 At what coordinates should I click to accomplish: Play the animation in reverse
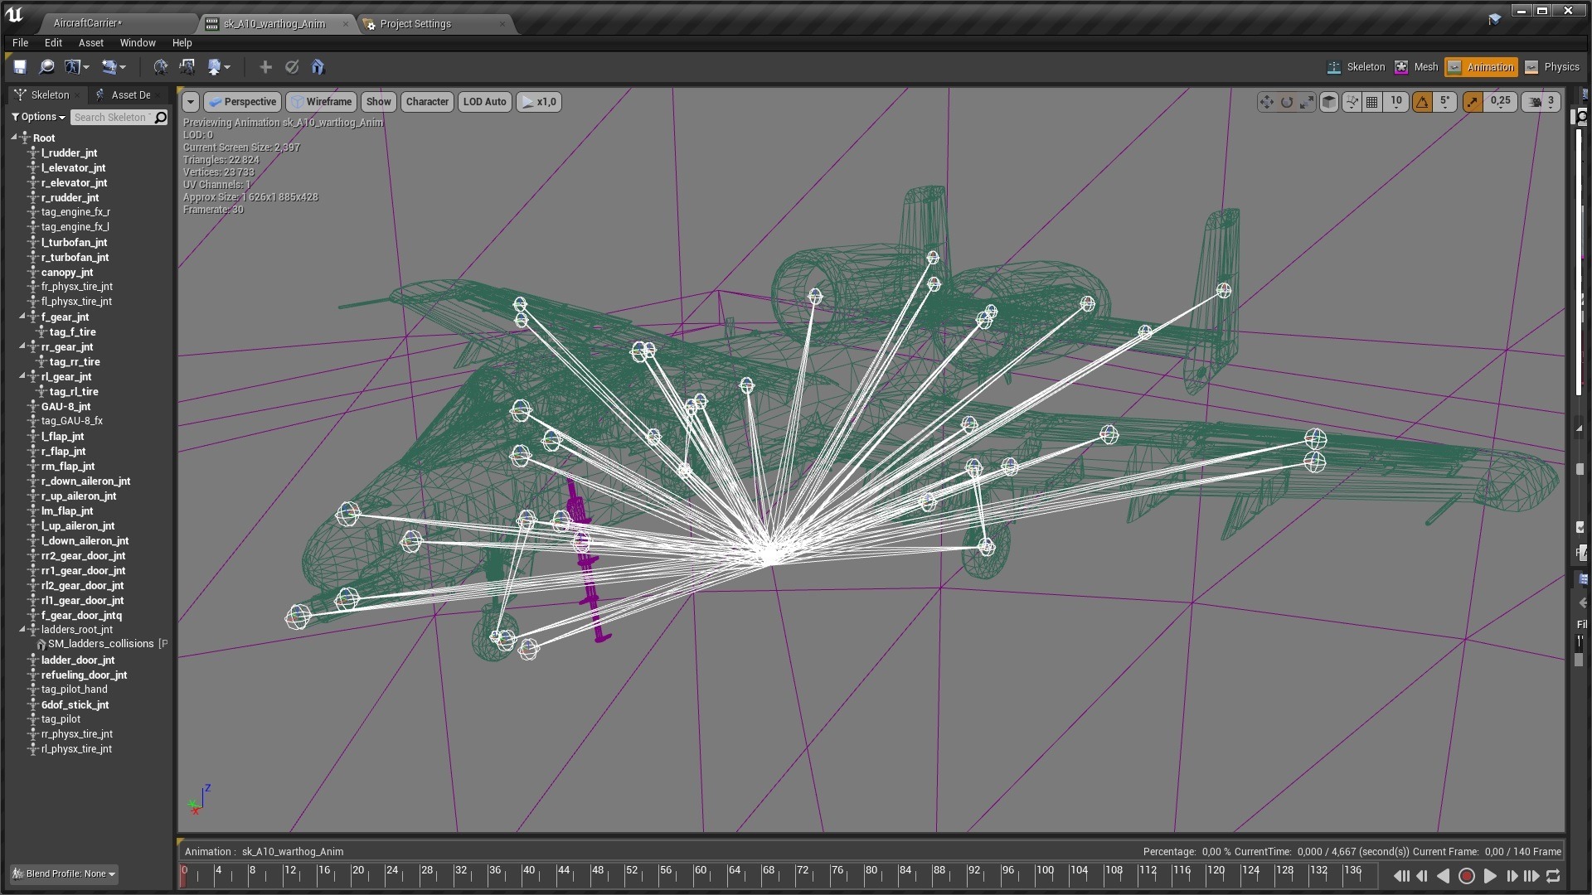[x=1444, y=876]
